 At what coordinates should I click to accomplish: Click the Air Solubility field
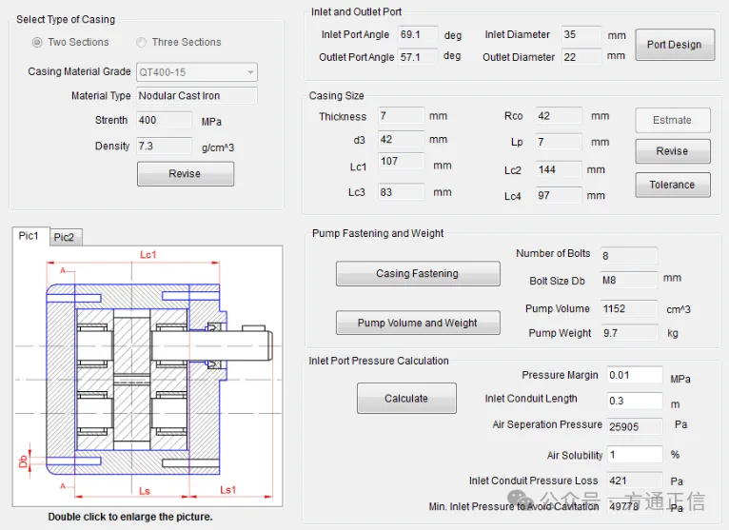click(635, 454)
